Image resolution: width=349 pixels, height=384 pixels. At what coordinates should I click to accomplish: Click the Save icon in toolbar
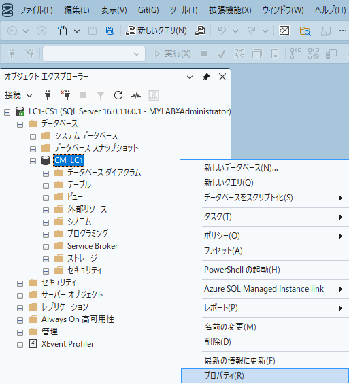point(93,31)
